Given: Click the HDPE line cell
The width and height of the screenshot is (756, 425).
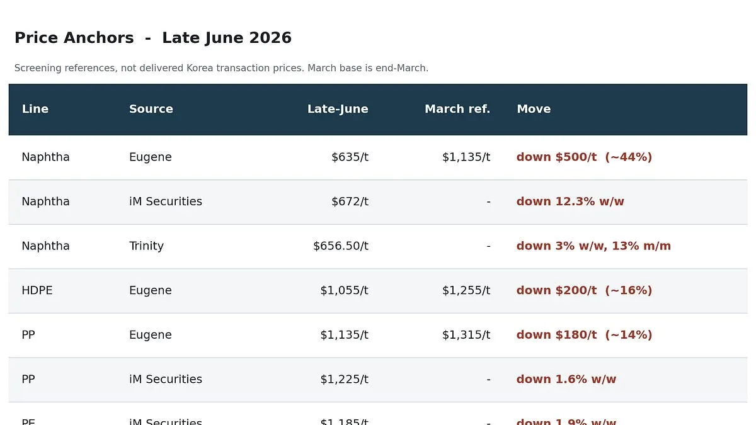Looking at the screenshot, I should pyautogui.click(x=37, y=290).
